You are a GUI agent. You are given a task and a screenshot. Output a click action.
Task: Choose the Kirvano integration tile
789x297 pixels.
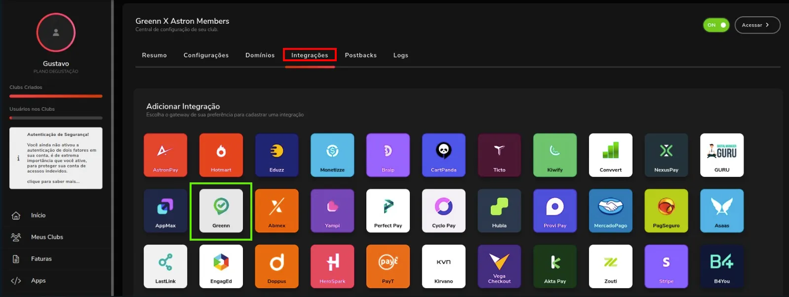[x=444, y=266]
